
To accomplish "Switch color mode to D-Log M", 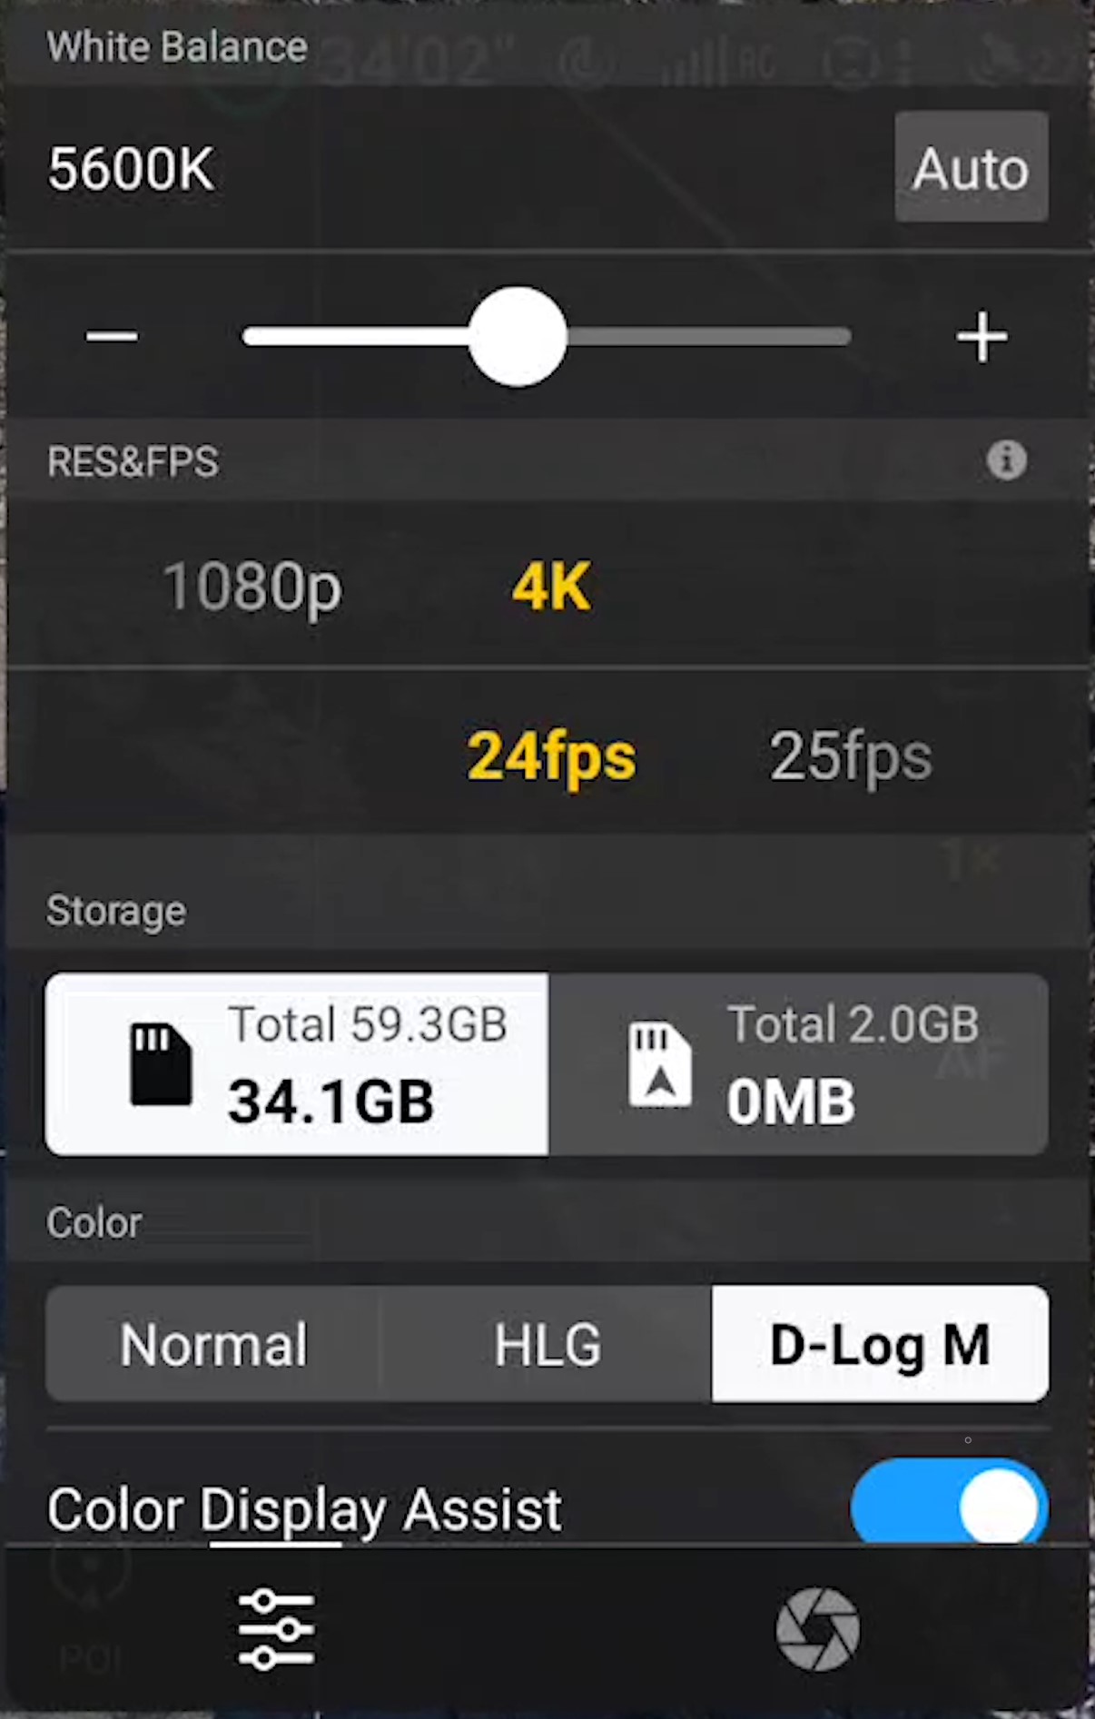I will [x=880, y=1344].
